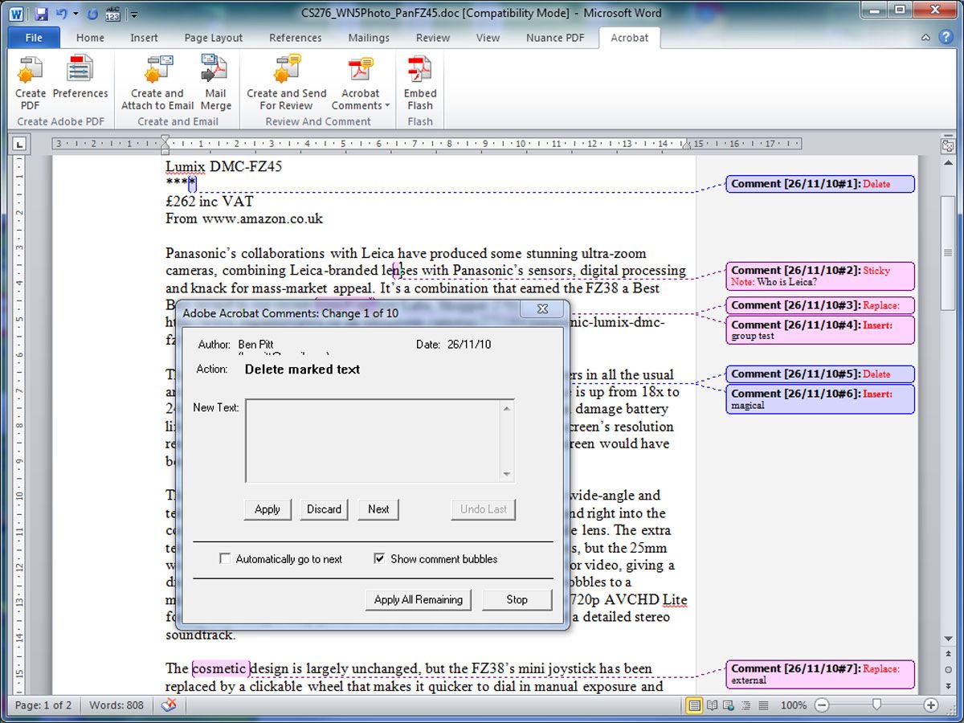Switch to the Insert tab

click(x=144, y=38)
